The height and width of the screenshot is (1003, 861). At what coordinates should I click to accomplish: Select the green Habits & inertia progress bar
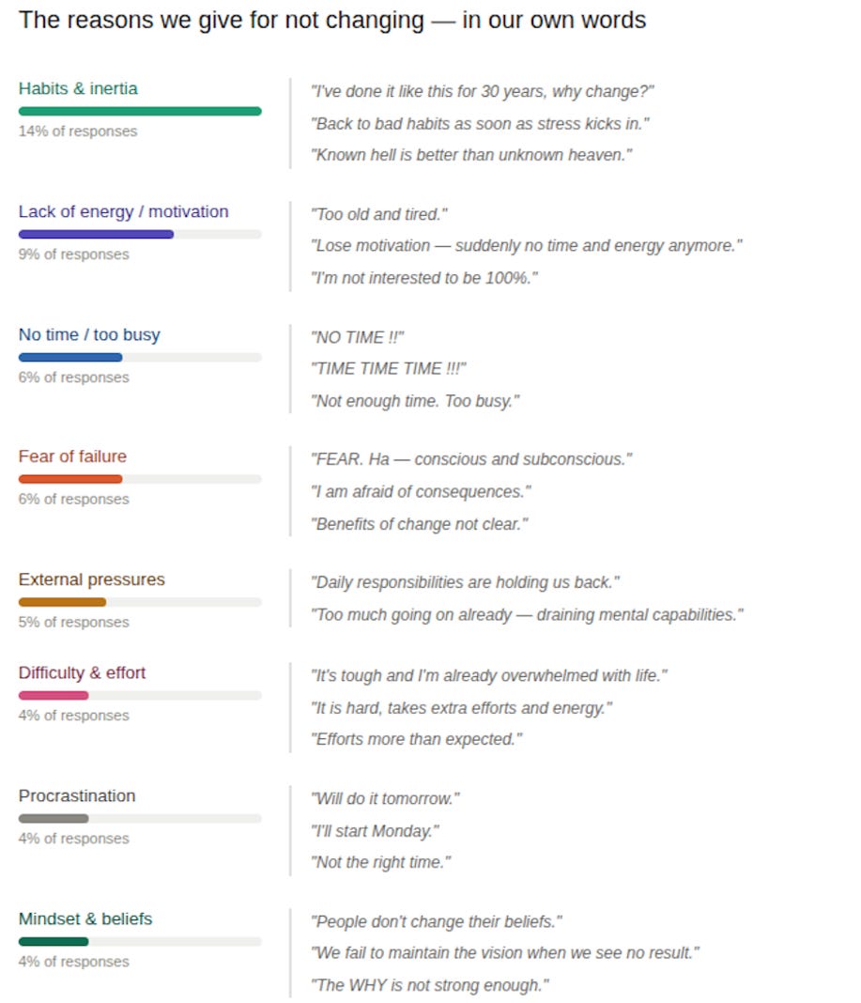[x=140, y=112]
